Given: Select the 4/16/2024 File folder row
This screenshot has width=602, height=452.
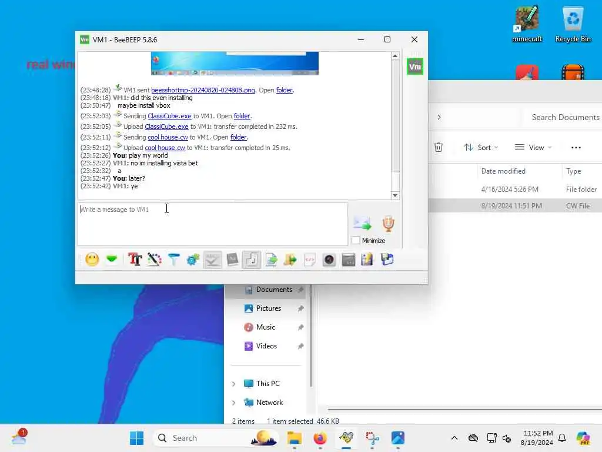Looking at the screenshot, I should point(515,190).
